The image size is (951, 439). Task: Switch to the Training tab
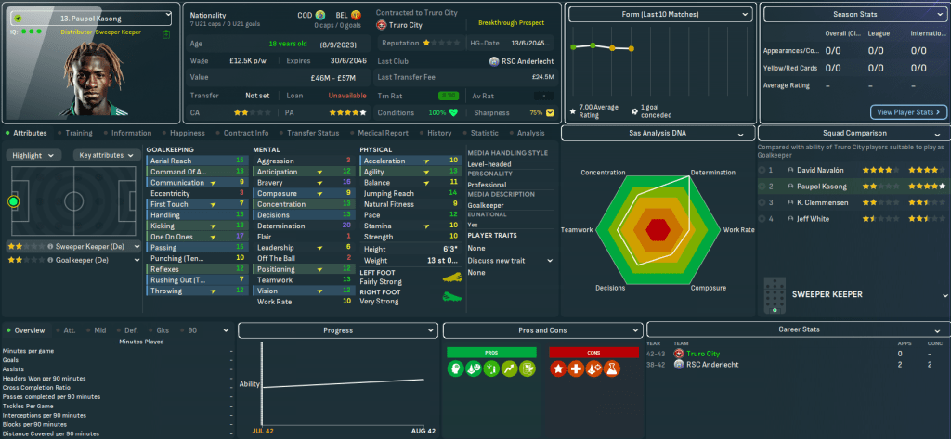tap(78, 133)
